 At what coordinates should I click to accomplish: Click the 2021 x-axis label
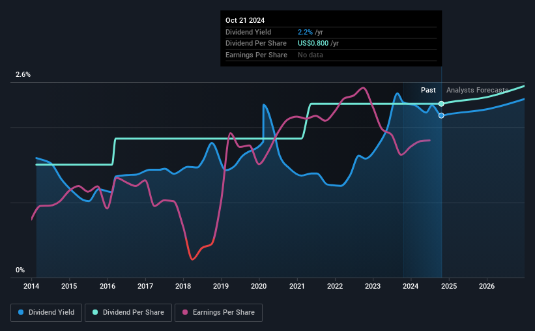(x=297, y=286)
